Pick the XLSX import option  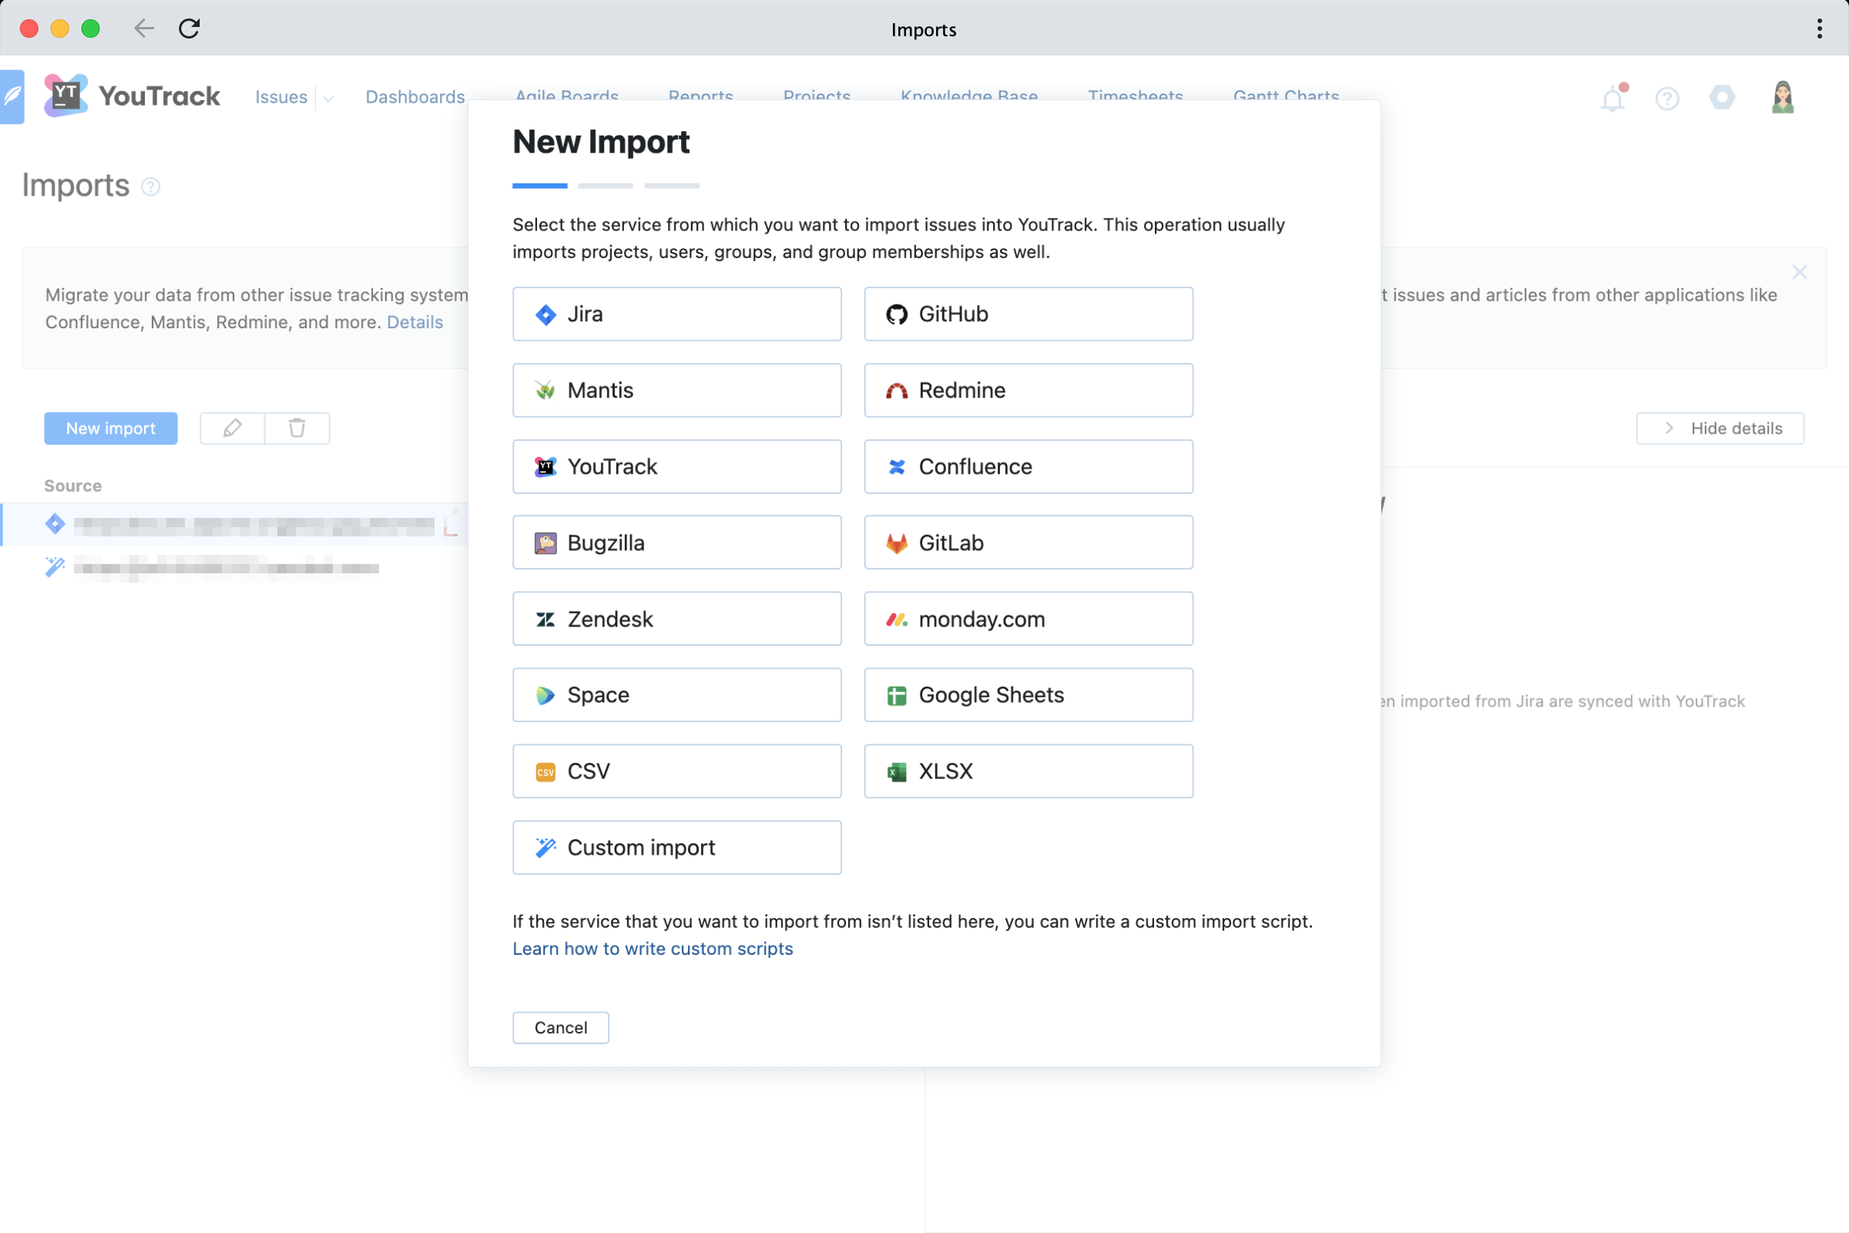pos(1028,771)
